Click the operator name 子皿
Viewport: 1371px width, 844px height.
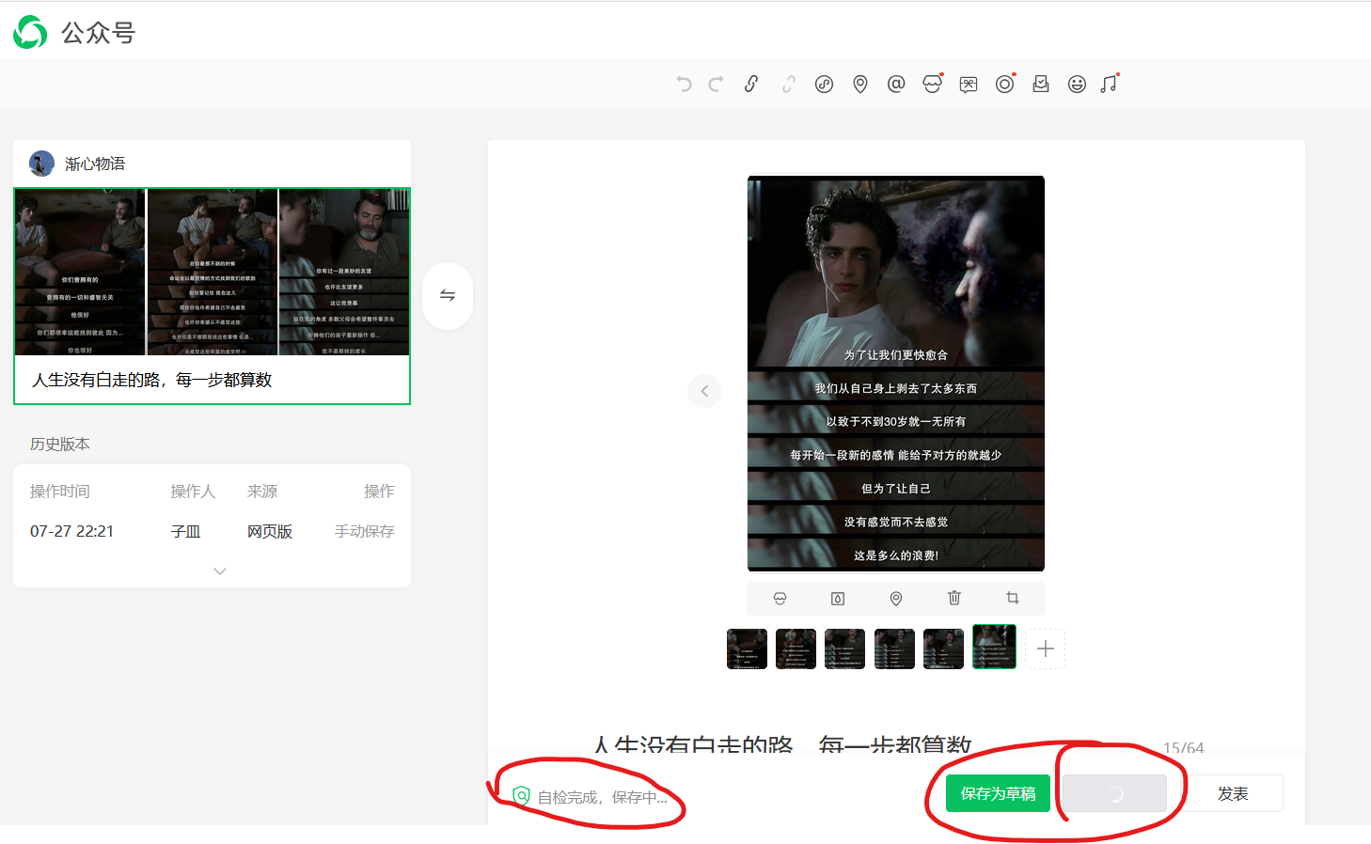(185, 531)
